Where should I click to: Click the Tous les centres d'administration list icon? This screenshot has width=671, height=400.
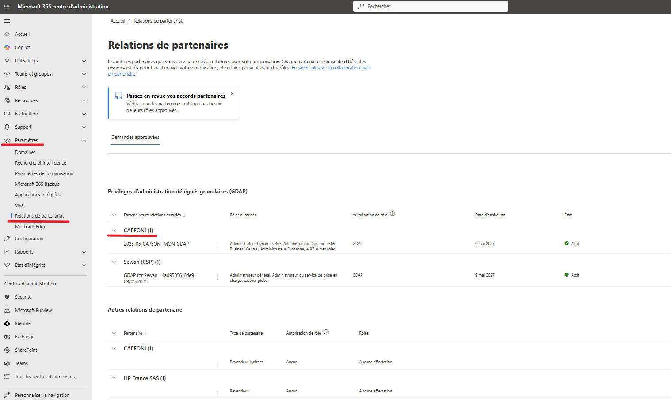(x=7, y=377)
